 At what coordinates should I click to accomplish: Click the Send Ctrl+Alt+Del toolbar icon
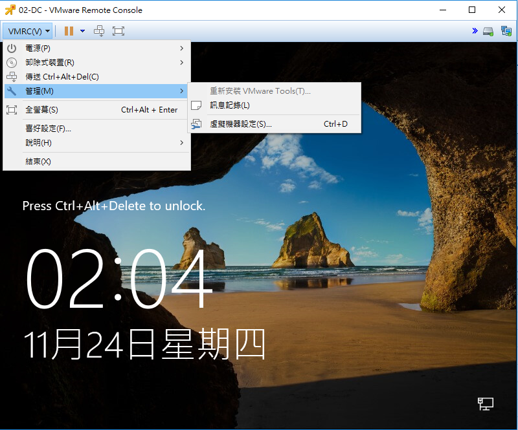tap(99, 30)
